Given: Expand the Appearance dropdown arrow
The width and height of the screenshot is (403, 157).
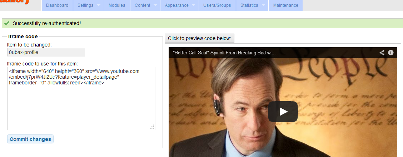Looking at the screenshot, I should (194, 5).
